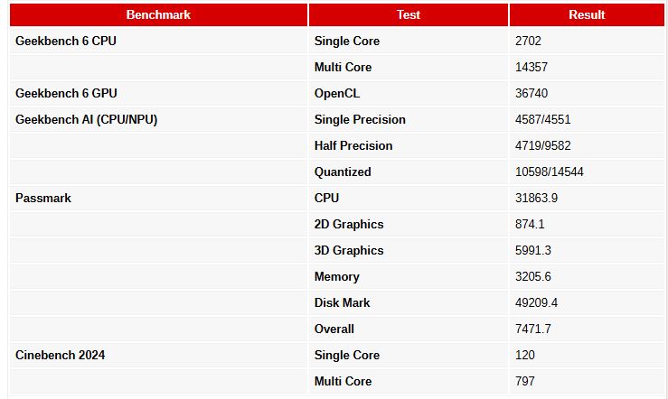Click the Cinebench multi core result 797

pos(525,381)
